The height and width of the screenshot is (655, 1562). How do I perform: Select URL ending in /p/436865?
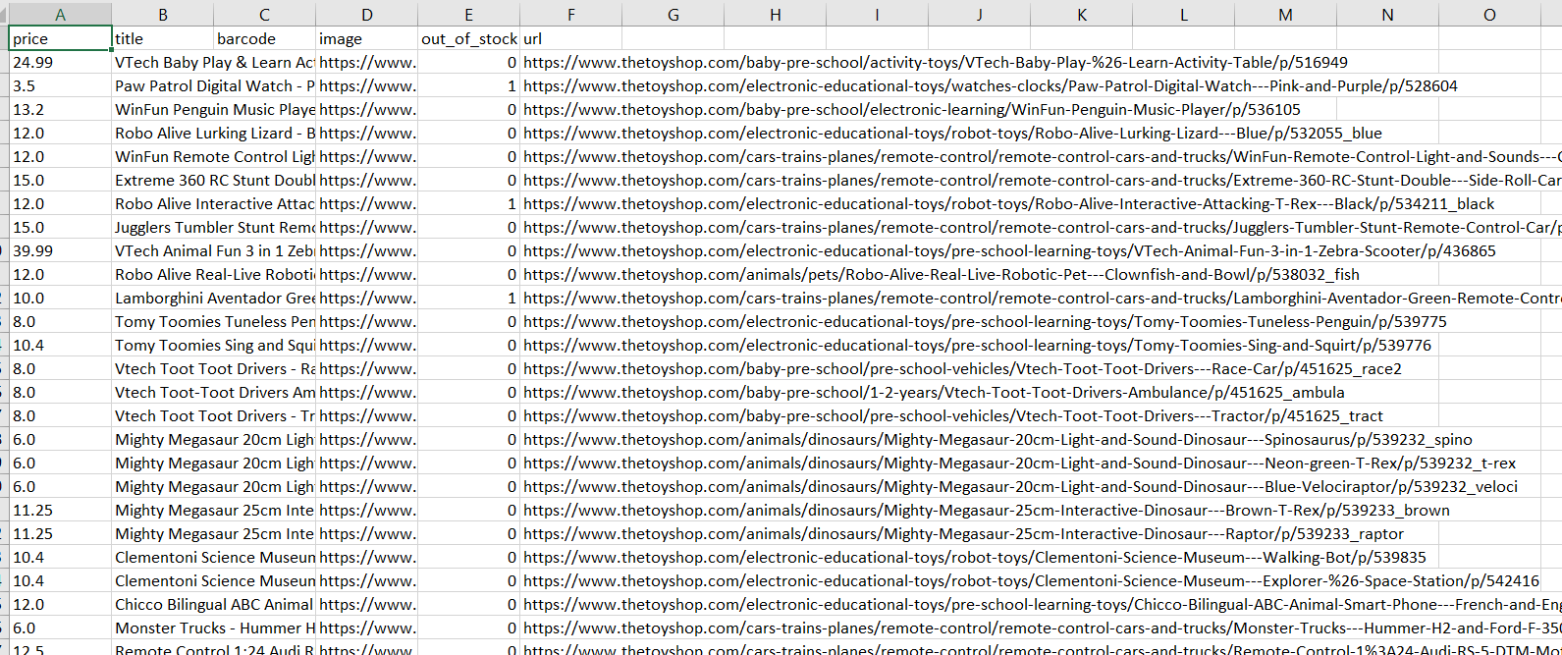pos(1010,250)
